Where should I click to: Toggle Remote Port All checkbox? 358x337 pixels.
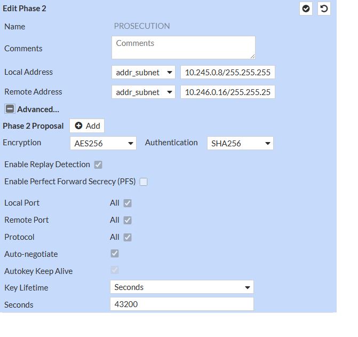click(128, 220)
